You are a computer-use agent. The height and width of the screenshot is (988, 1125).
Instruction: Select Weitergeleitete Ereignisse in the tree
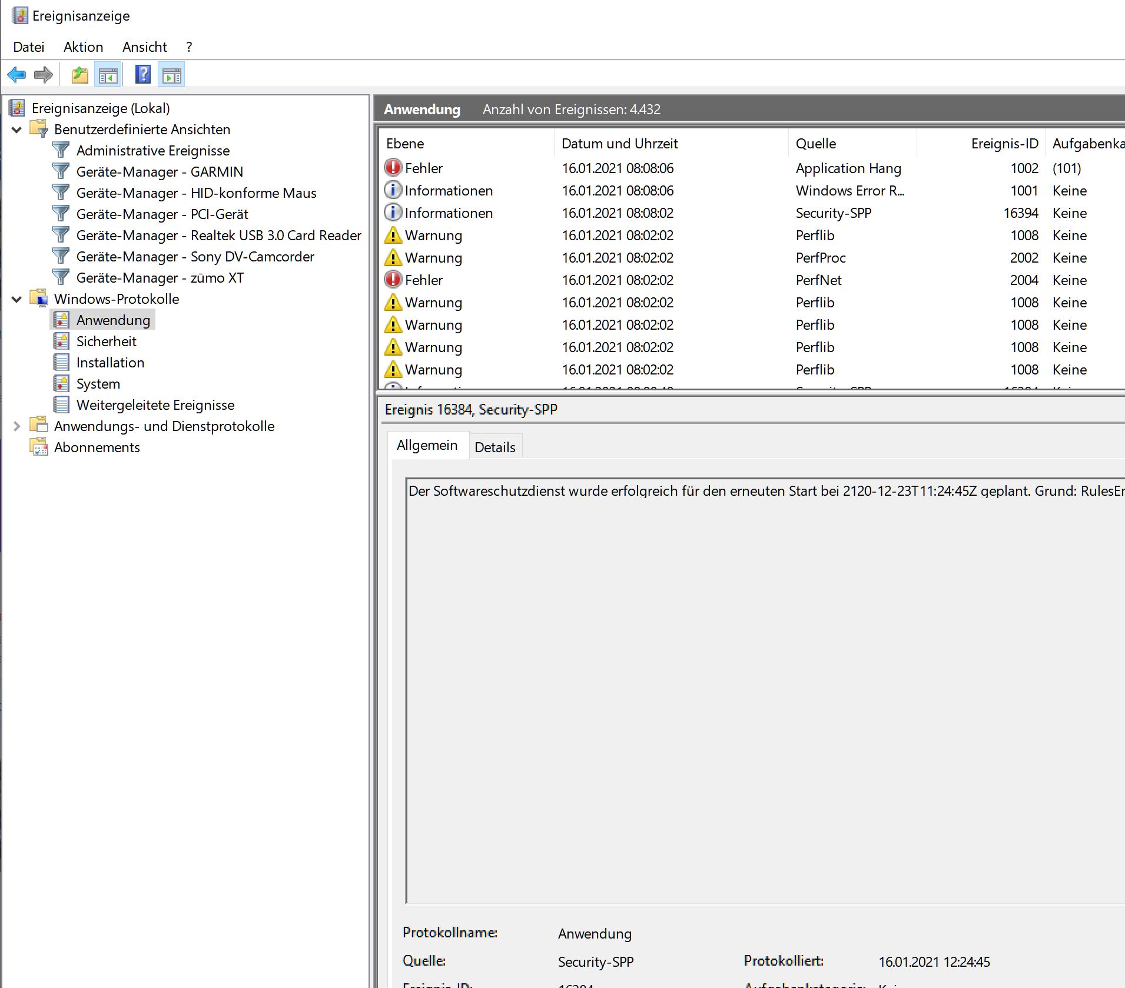[155, 405]
